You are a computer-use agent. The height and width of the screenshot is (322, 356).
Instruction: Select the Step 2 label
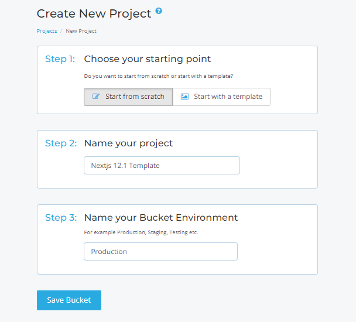point(61,143)
